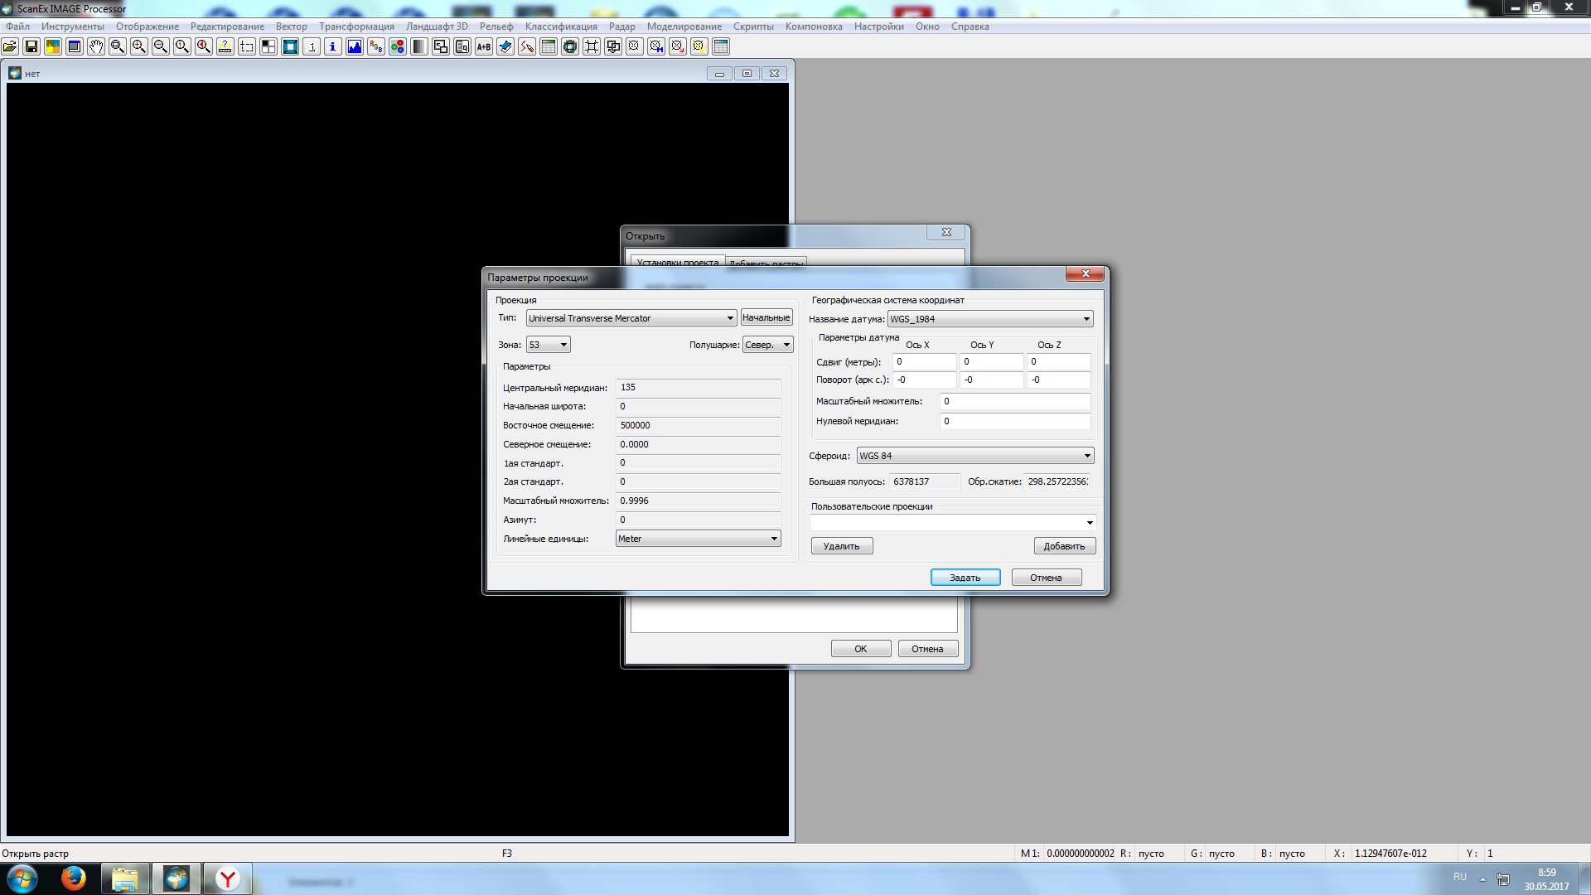This screenshot has width=1591, height=895.
Task: Click the open file folder icon
Action: (x=10, y=46)
